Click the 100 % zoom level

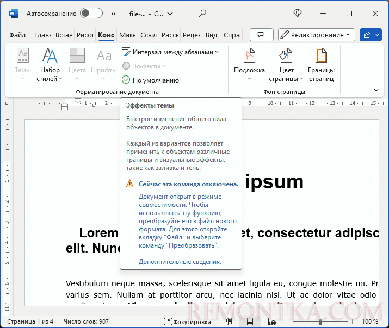click(370, 321)
